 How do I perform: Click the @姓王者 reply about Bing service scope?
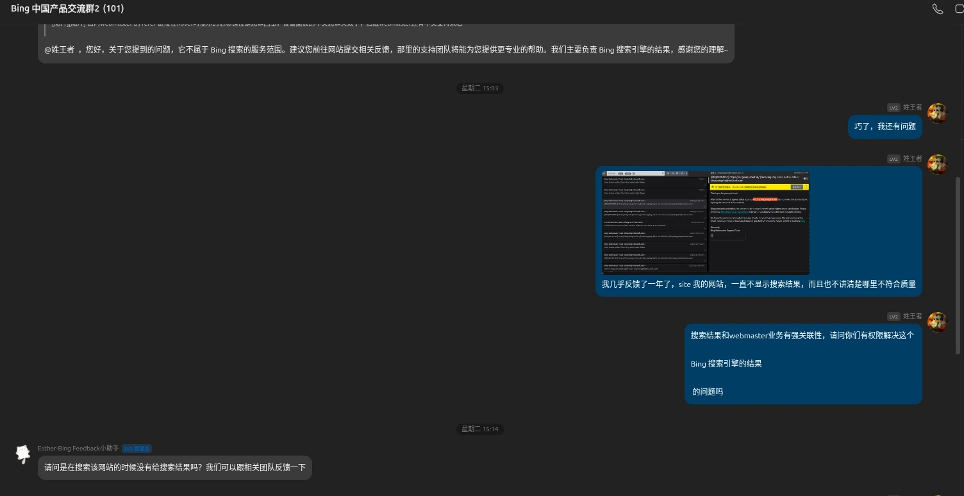point(386,49)
